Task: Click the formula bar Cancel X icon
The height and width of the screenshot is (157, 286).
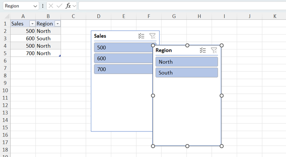Action: (x=51, y=6)
